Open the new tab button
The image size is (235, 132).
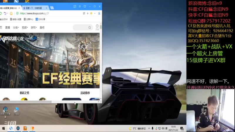coord(52,8)
